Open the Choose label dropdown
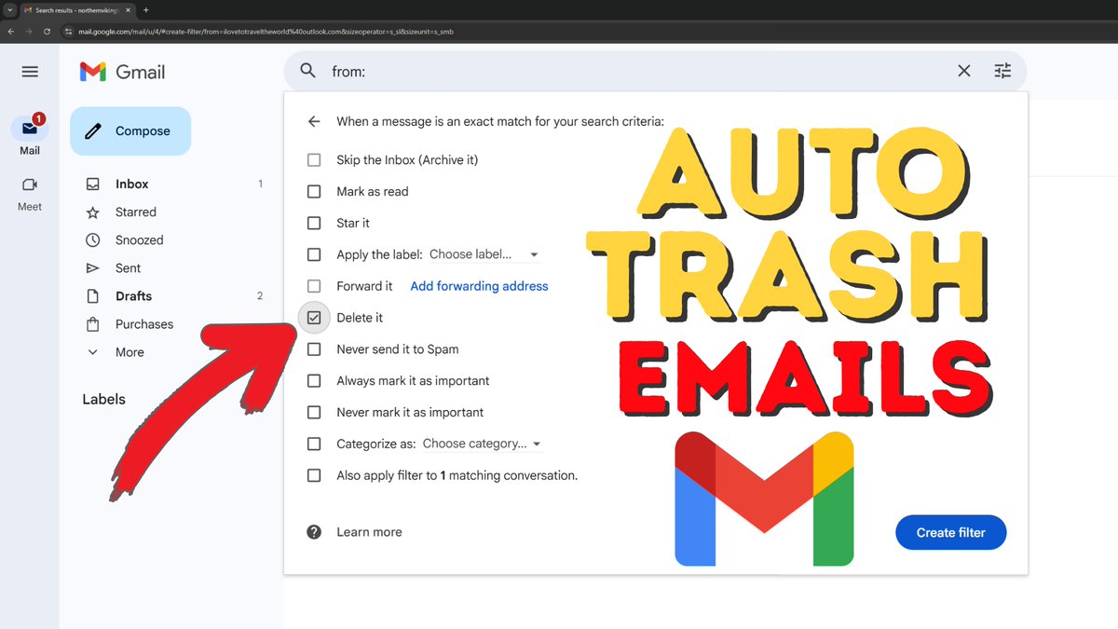This screenshot has width=1118, height=629. point(484,254)
